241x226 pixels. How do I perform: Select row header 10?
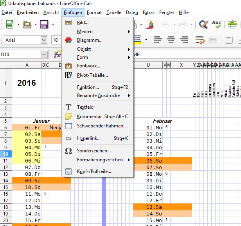[x=6, y=154]
